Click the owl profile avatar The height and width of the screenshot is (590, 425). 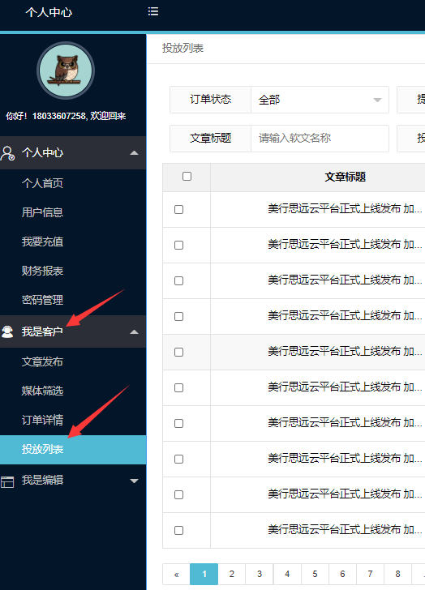pyautogui.click(x=66, y=71)
